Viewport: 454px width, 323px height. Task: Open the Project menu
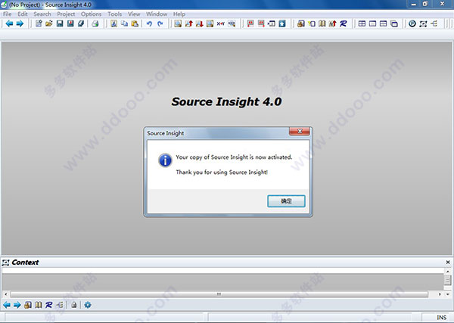66,14
